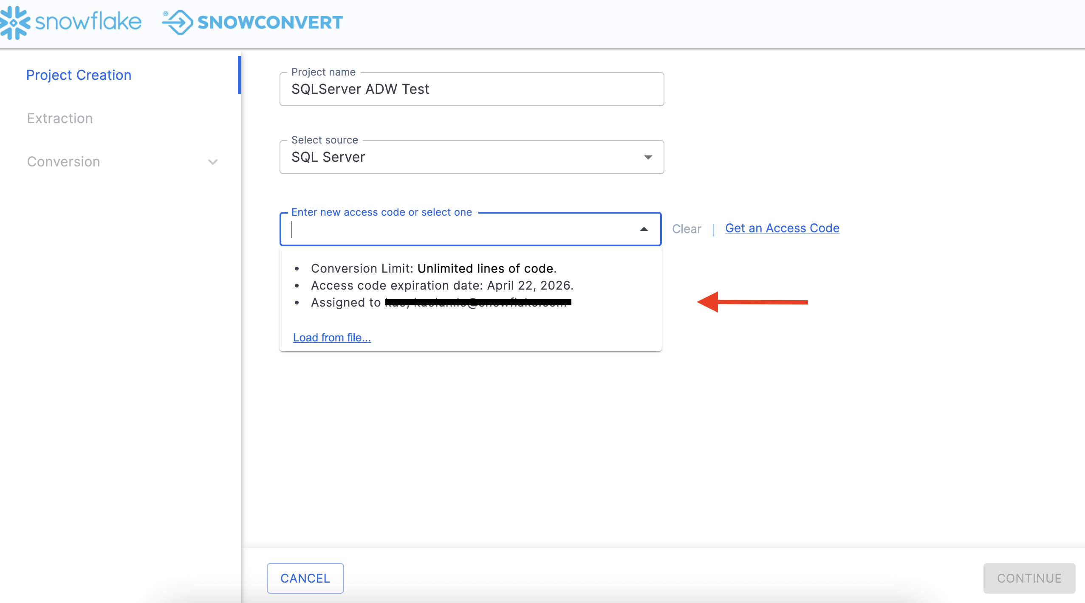Open the Project Creation step

pyautogui.click(x=79, y=75)
